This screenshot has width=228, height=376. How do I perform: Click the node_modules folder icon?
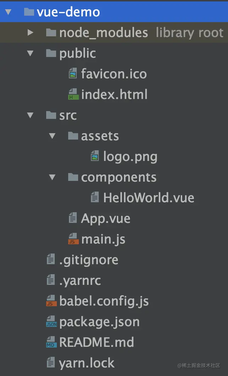(51, 33)
